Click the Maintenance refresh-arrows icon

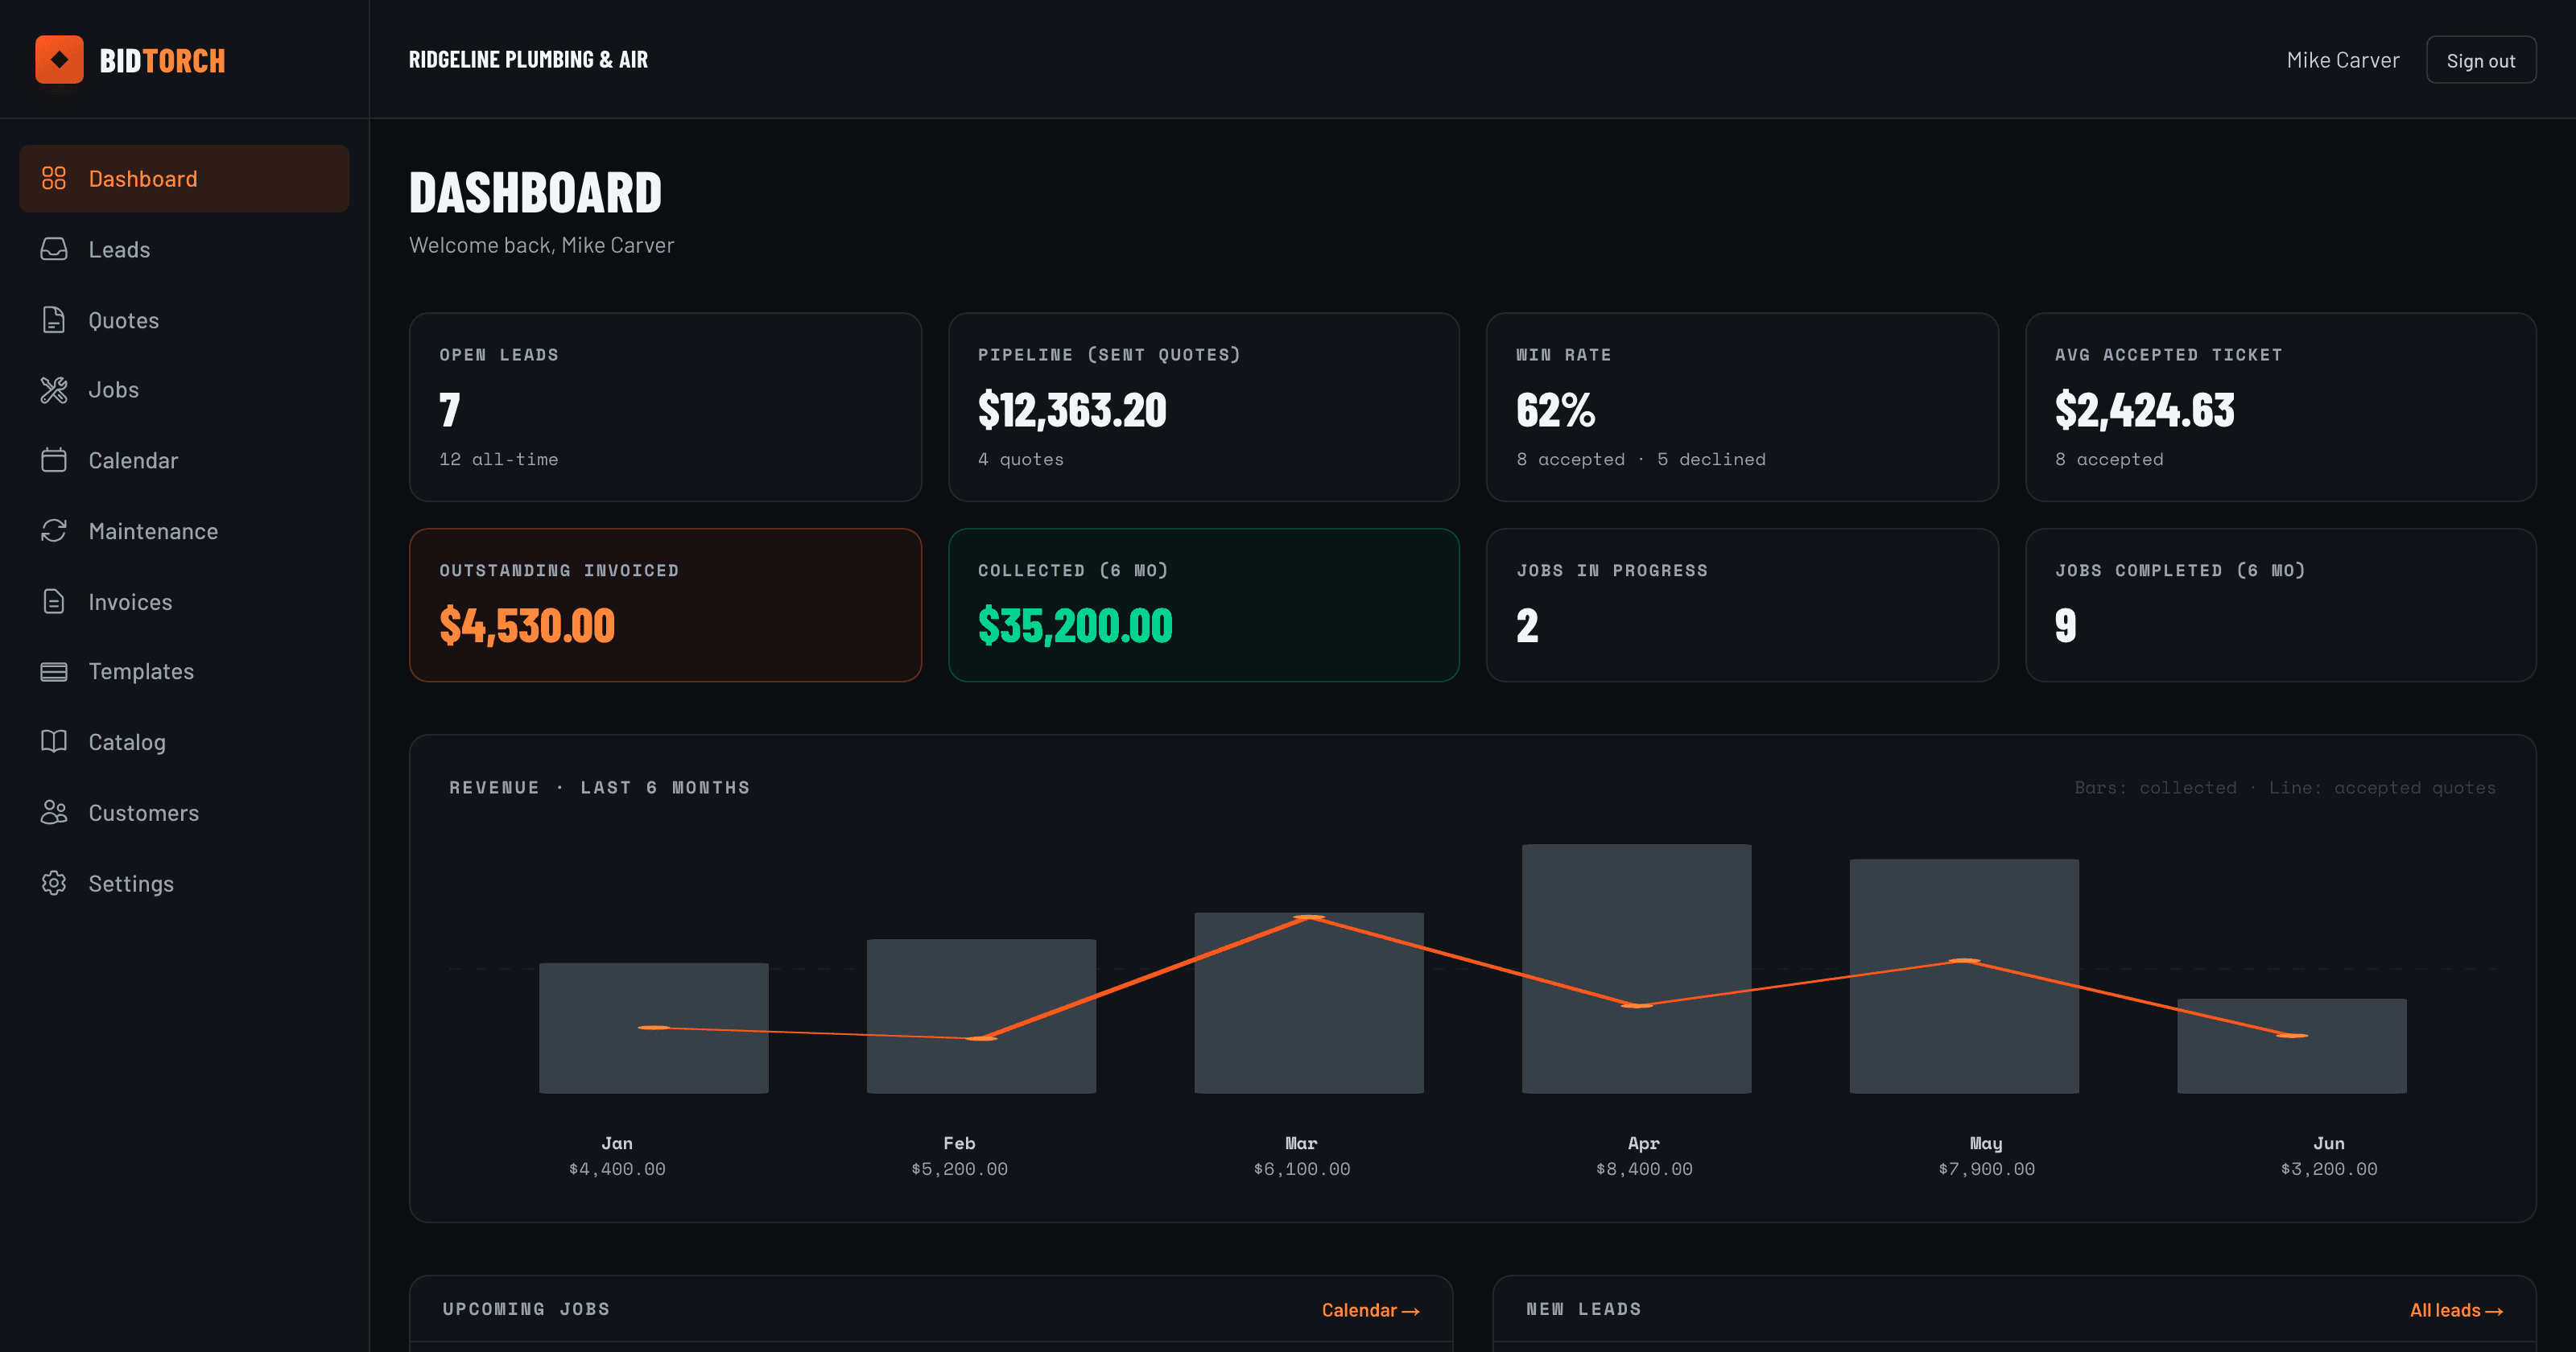[x=54, y=531]
